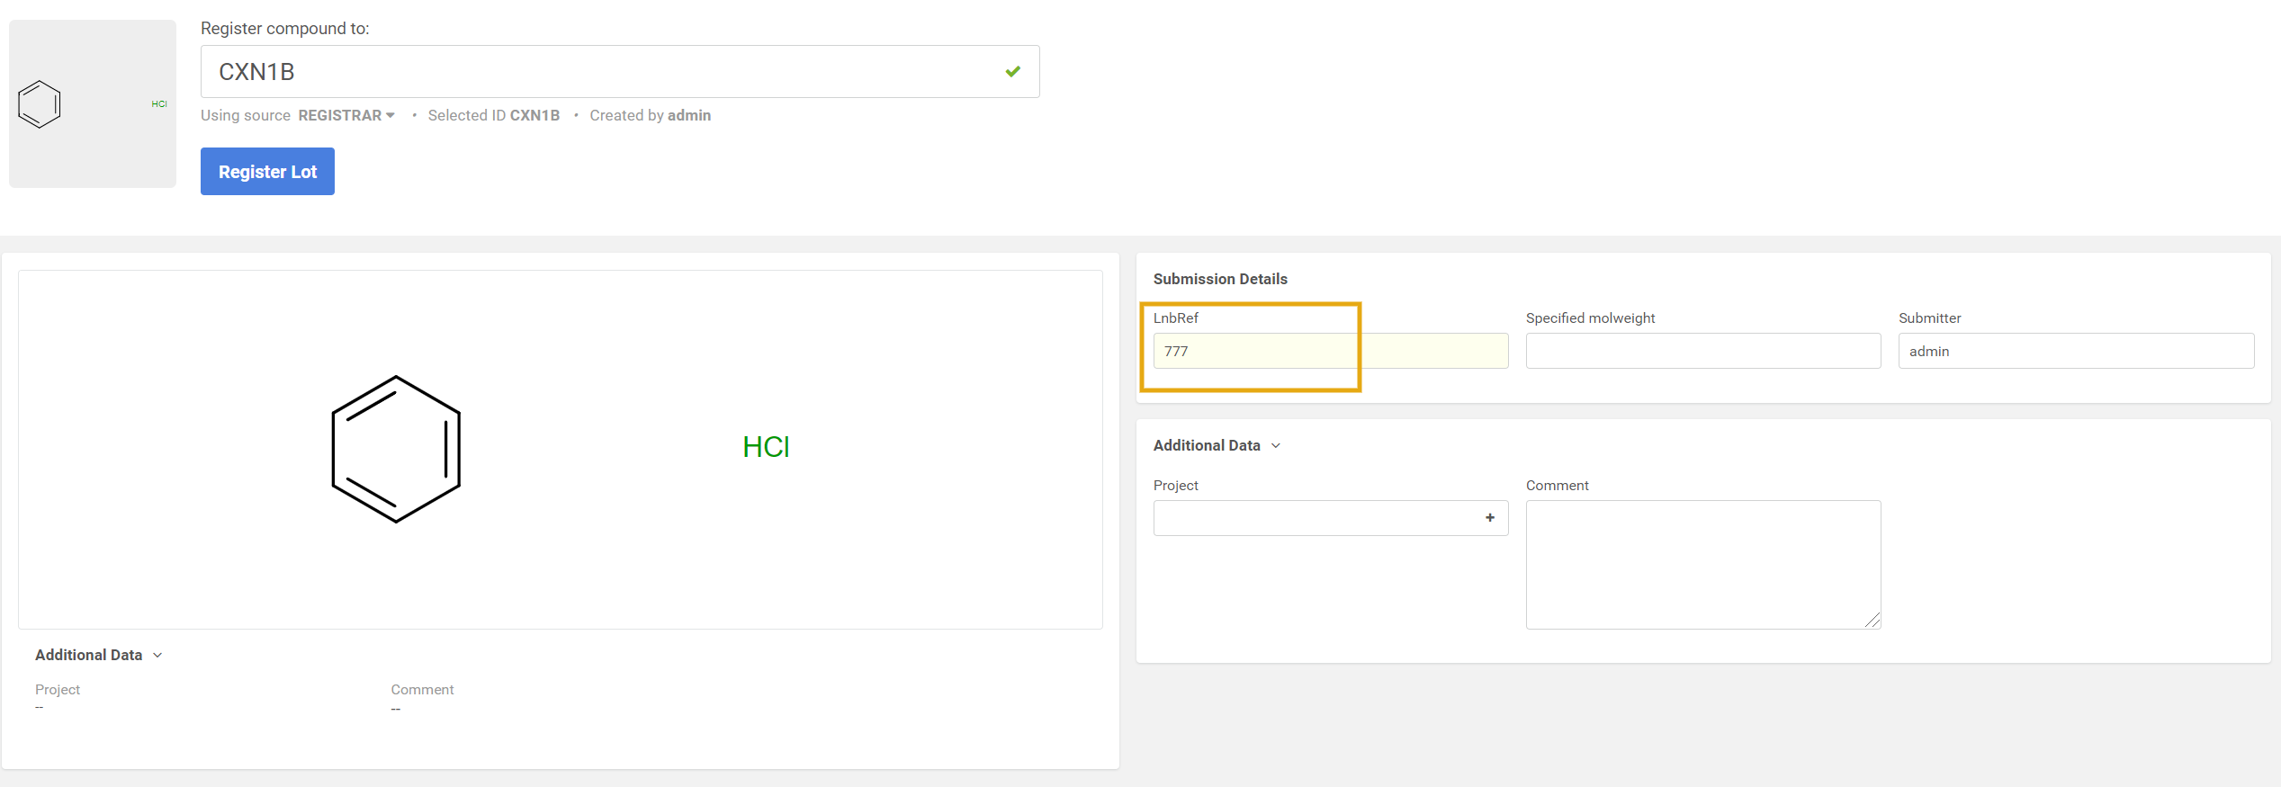Click the Selected ID CXN1B text
The image size is (2281, 787).
(493, 115)
